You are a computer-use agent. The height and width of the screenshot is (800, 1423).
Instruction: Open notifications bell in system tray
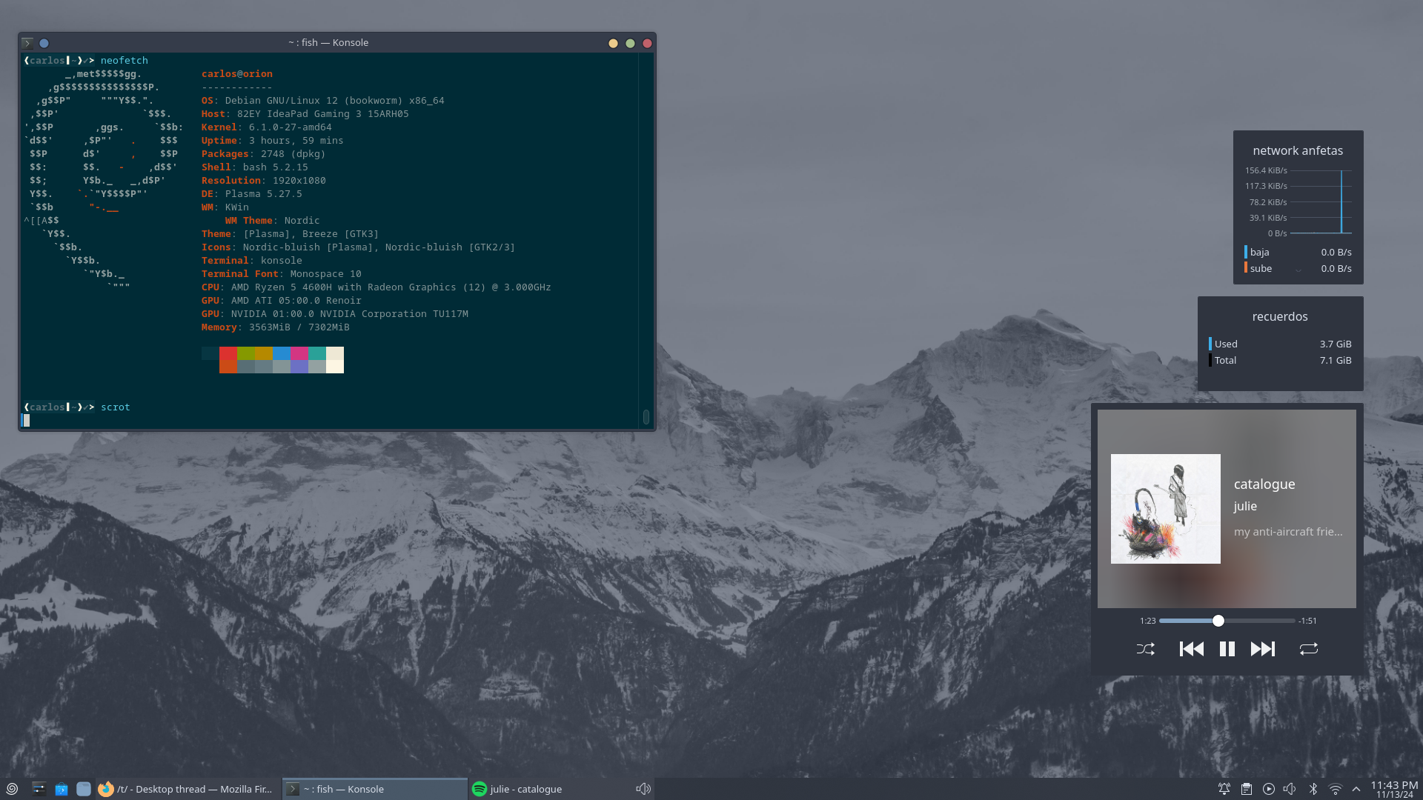(1224, 789)
